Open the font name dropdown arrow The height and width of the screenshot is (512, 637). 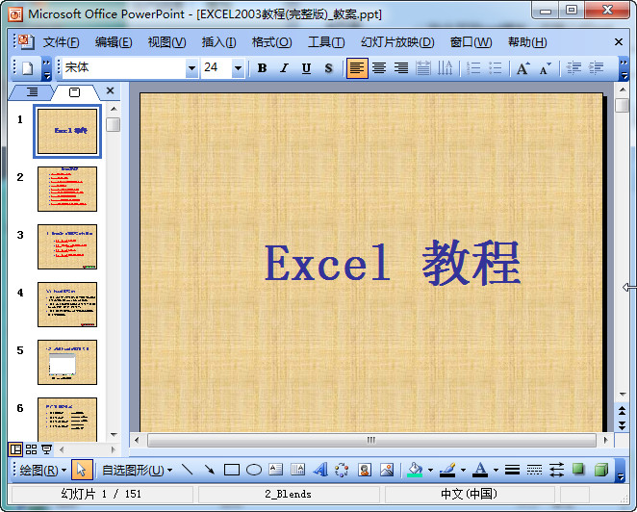click(191, 68)
